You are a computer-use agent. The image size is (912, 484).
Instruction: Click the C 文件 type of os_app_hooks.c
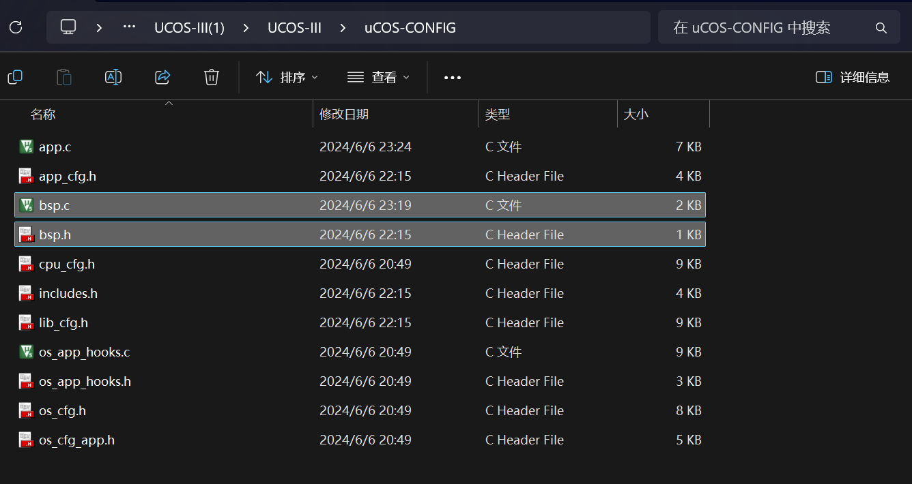pyautogui.click(x=503, y=352)
